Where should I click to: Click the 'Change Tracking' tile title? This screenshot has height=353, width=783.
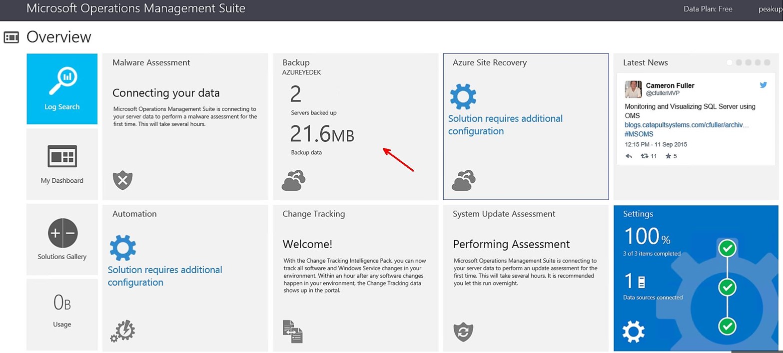click(x=314, y=214)
